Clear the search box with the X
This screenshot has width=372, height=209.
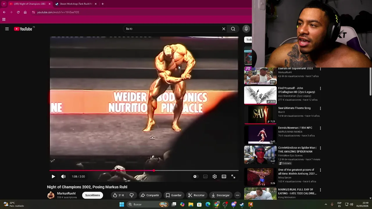point(223,29)
